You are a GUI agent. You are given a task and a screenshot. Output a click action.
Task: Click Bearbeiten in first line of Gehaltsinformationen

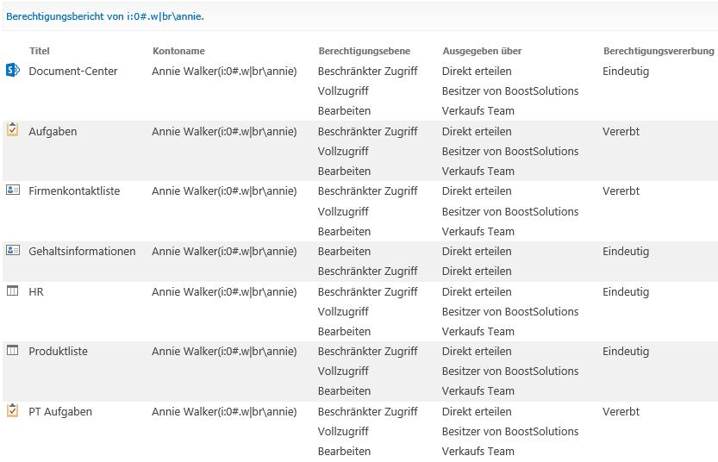[x=345, y=252]
